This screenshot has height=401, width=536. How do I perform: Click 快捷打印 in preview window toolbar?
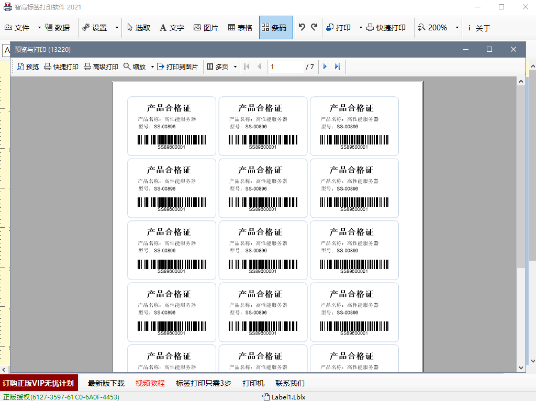coord(61,66)
